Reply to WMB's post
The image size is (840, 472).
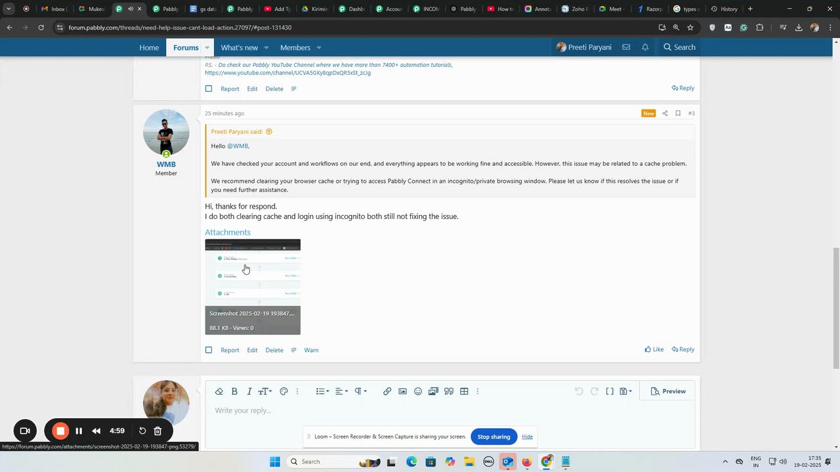(x=683, y=349)
